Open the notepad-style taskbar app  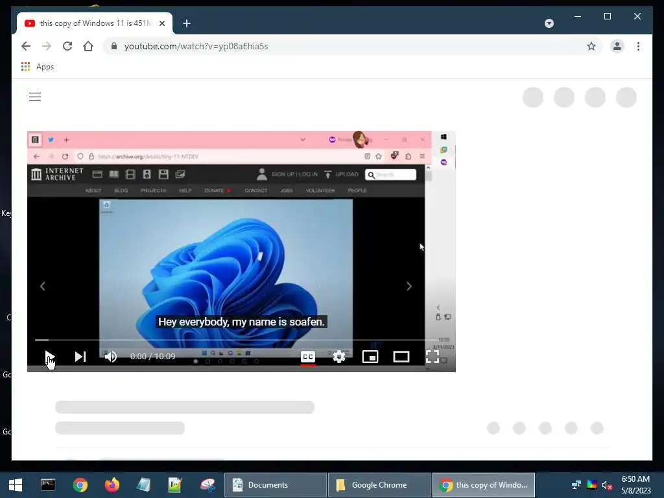143,485
